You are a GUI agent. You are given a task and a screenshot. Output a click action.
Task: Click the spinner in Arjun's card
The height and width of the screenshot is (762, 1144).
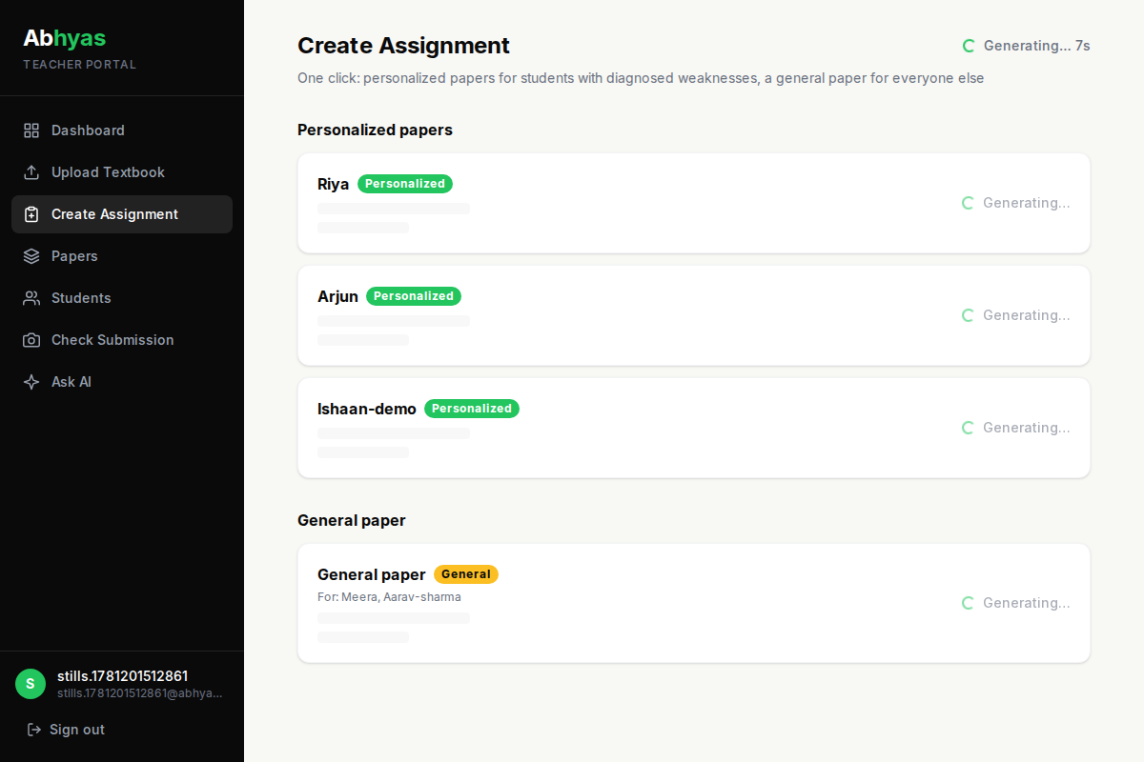coord(968,315)
